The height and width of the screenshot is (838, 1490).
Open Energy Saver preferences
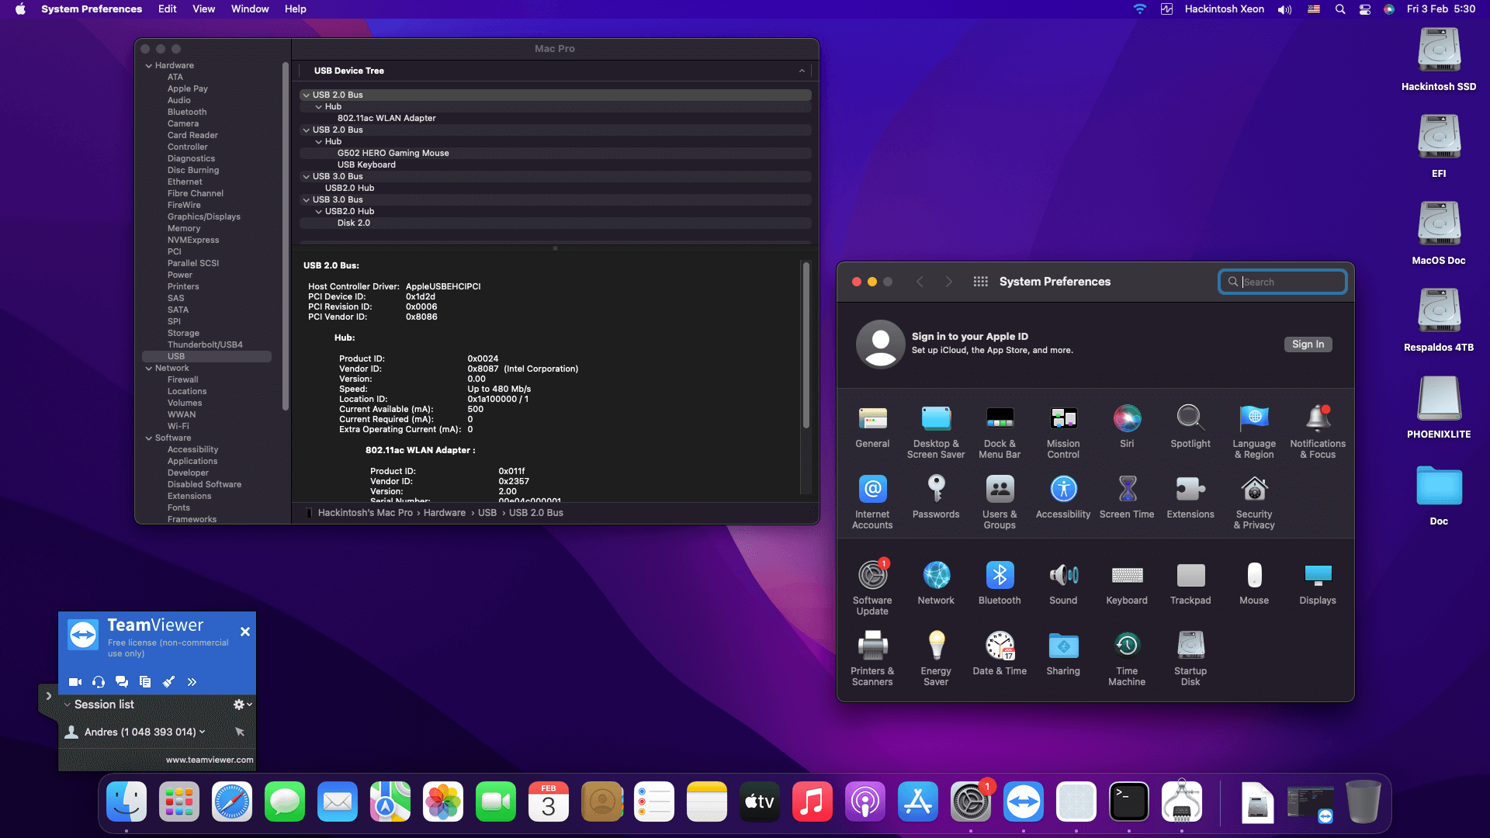936,660
